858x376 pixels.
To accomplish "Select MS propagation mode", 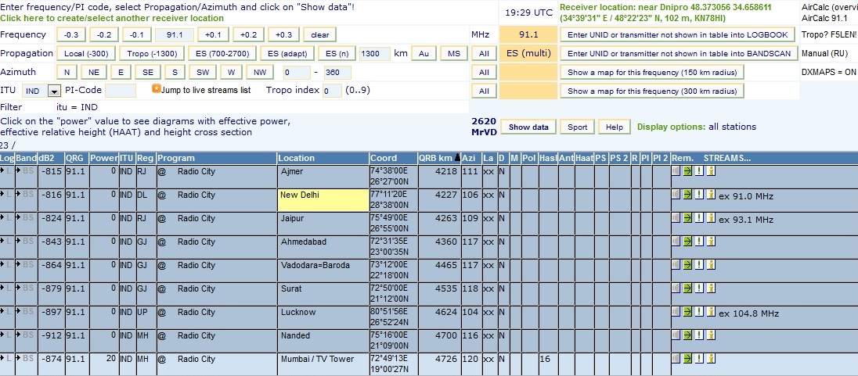I will [454, 54].
